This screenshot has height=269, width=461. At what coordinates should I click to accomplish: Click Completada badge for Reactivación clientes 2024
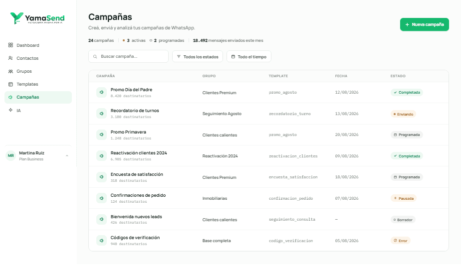(x=407, y=156)
